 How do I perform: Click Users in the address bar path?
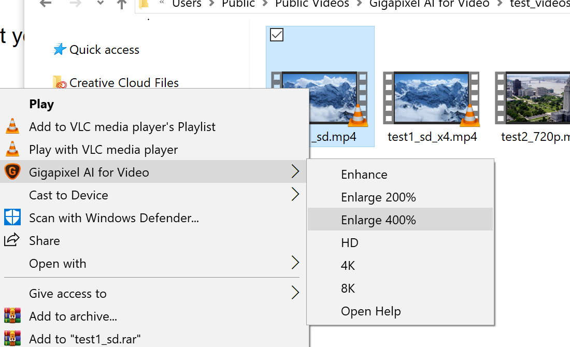click(187, 4)
